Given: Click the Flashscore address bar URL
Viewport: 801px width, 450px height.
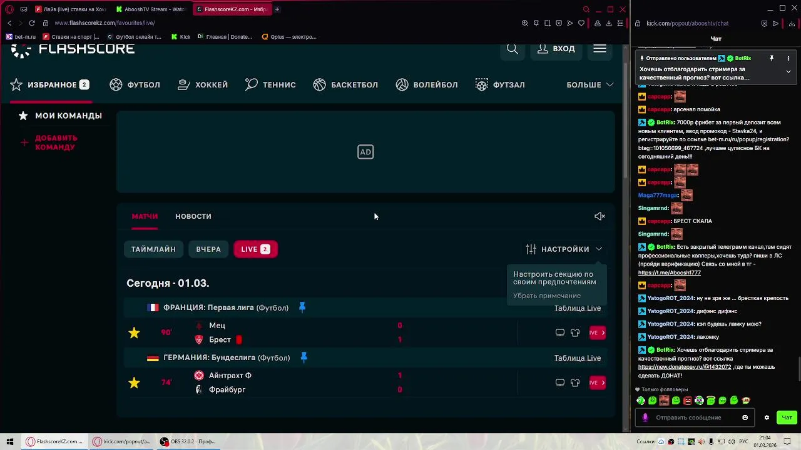Looking at the screenshot, I should [105, 23].
